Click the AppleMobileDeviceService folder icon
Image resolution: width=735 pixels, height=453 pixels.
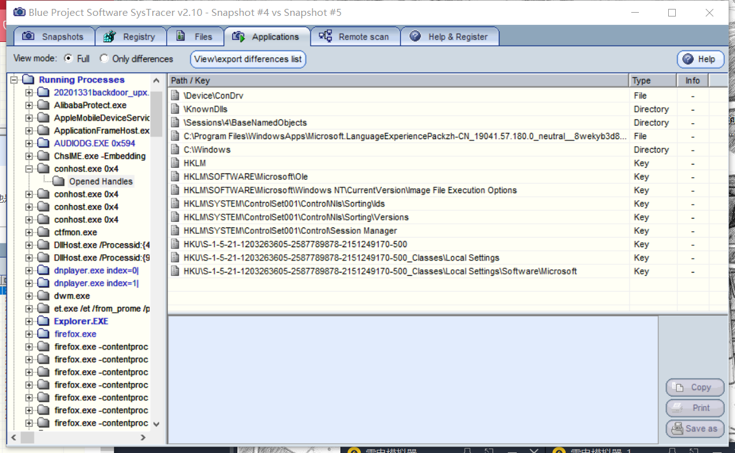[44, 118]
